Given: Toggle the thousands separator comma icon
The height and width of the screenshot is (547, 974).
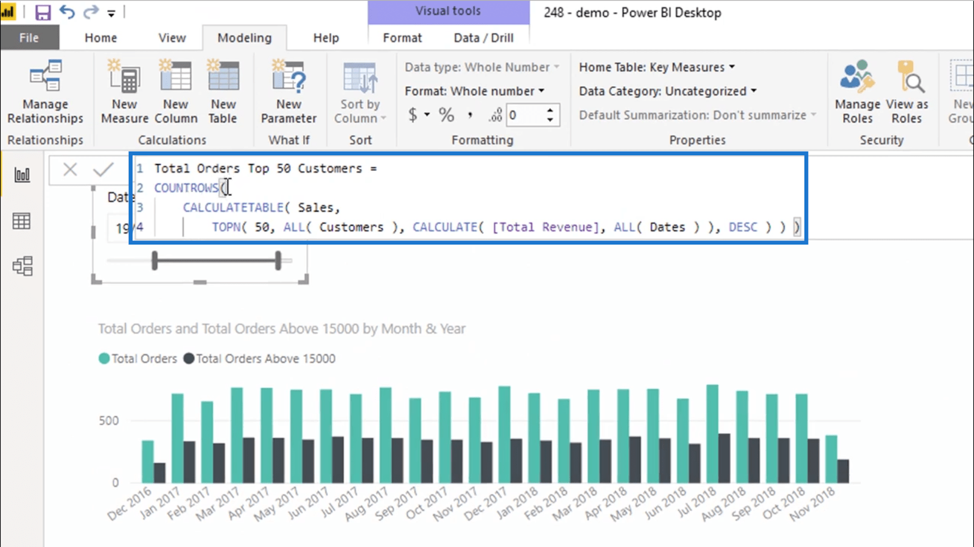Looking at the screenshot, I should click(x=470, y=115).
